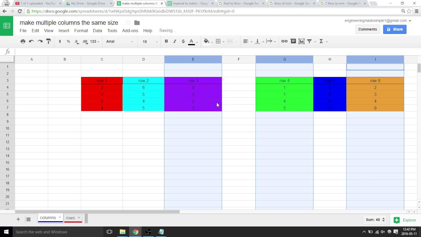This screenshot has width=421, height=237.
Task: Toggle bold formatting
Action: coord(166,41)
